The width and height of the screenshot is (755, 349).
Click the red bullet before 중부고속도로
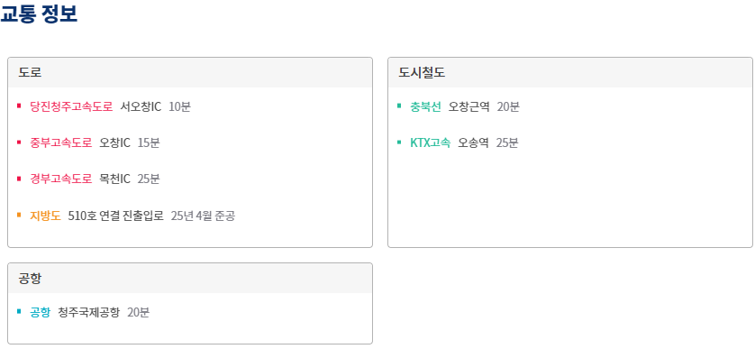pos(19,142)
